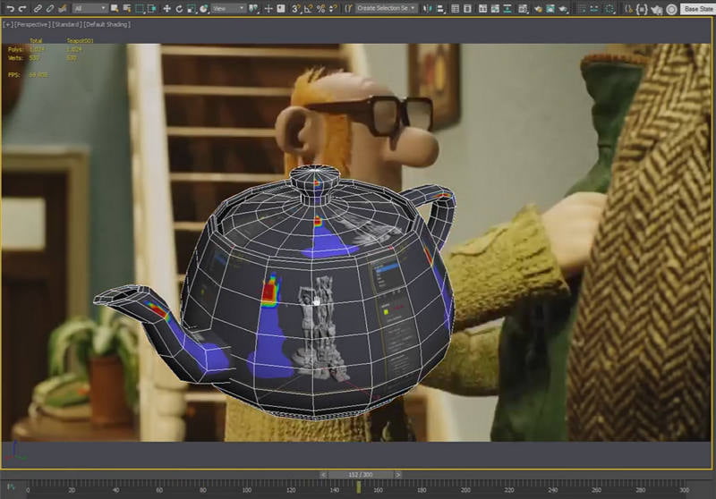
Task: Toggle the Layer Explorer
Action: click(467, 9)
